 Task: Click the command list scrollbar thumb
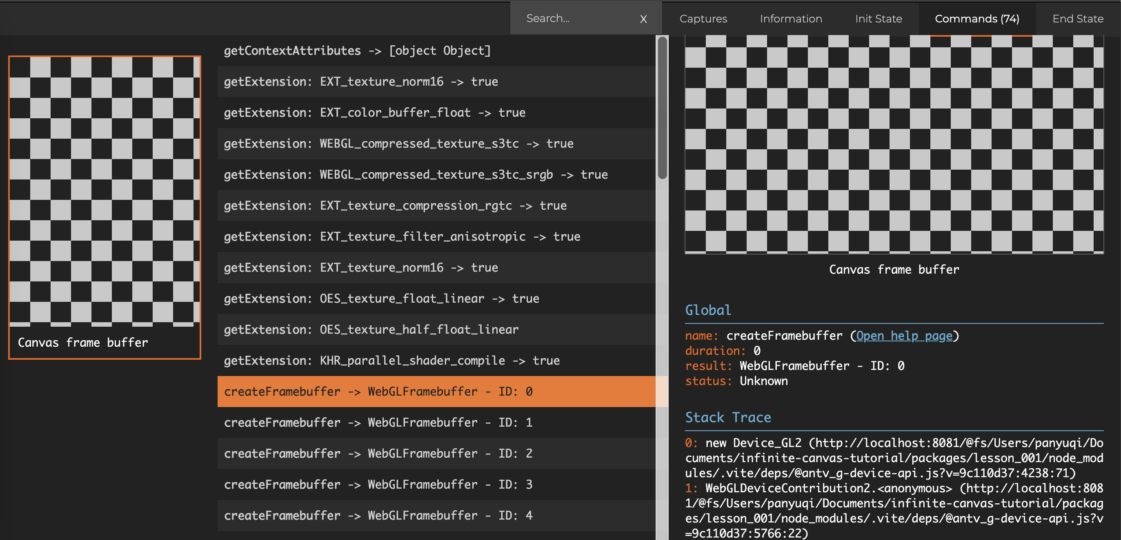[x=662, y=108]
